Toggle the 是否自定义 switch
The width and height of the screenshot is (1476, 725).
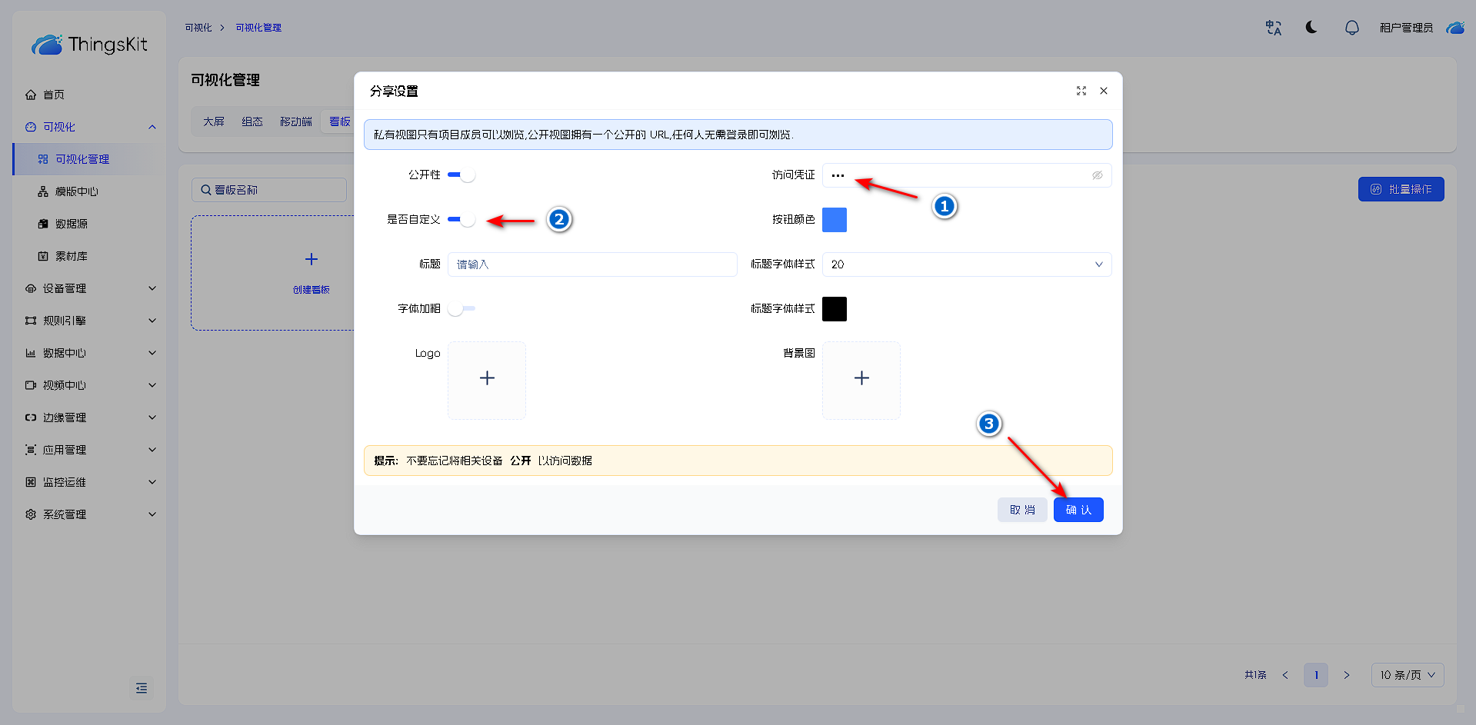(461, 220)
